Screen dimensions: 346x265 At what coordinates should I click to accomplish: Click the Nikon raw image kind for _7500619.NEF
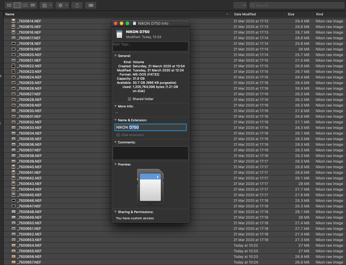[x=329, y=49]
